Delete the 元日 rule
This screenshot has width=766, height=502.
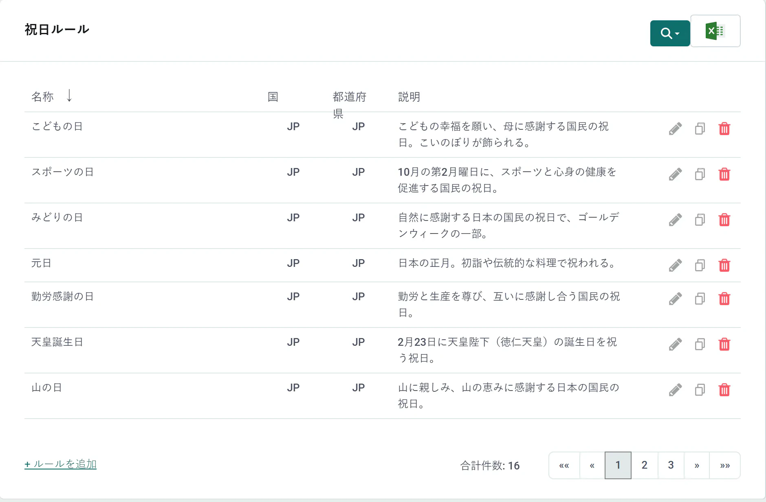[x=724, y=266]
